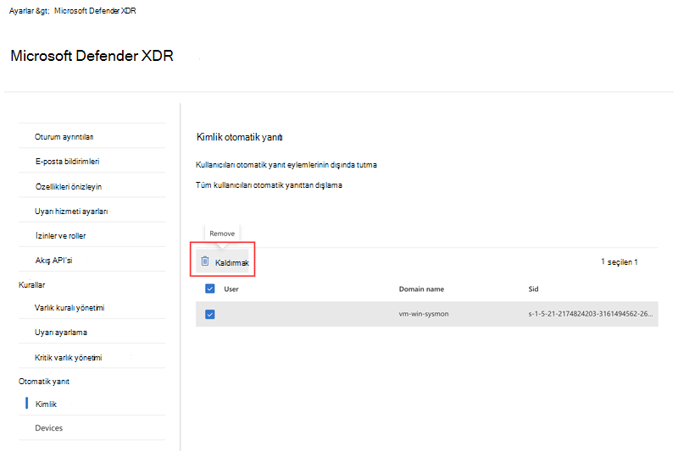This screenshot has height=451, width=678.
Task: Click Kullanıcıları otomatik yanıt eylemlerinin dışında tutma
Action: pos(286,165)
